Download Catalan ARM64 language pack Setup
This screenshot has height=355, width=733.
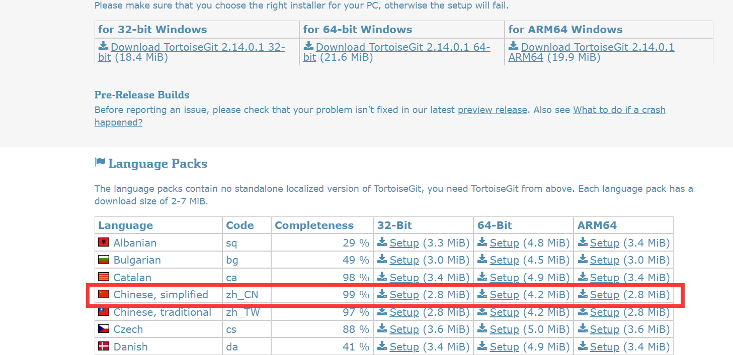coord(604,278)
